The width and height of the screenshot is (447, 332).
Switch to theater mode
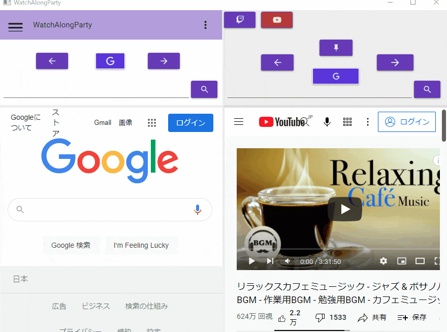tap(420, 261)
